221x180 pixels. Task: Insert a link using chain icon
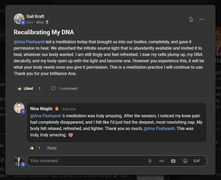161,161
